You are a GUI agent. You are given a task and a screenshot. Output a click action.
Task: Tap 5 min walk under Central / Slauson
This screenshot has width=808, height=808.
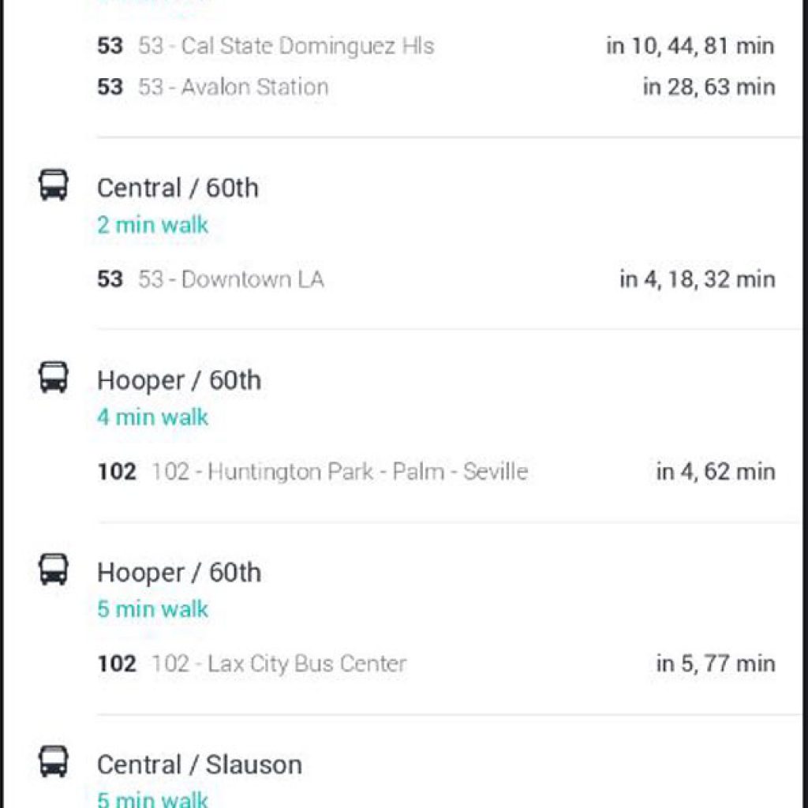pyautogui.click(x=152, y=799)
